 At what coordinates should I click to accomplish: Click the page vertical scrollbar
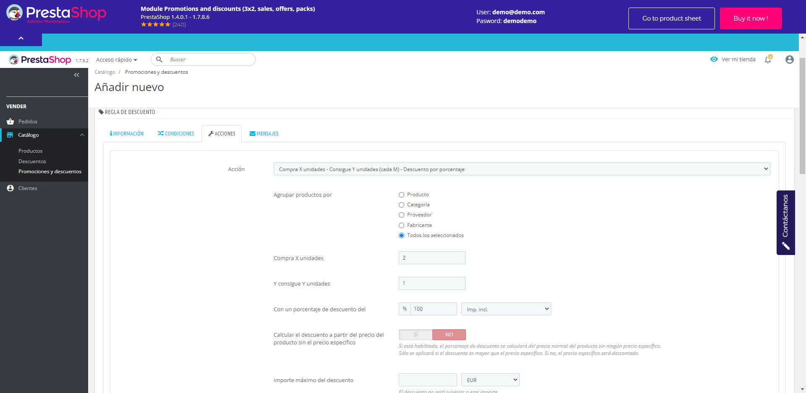pos(802,116)
